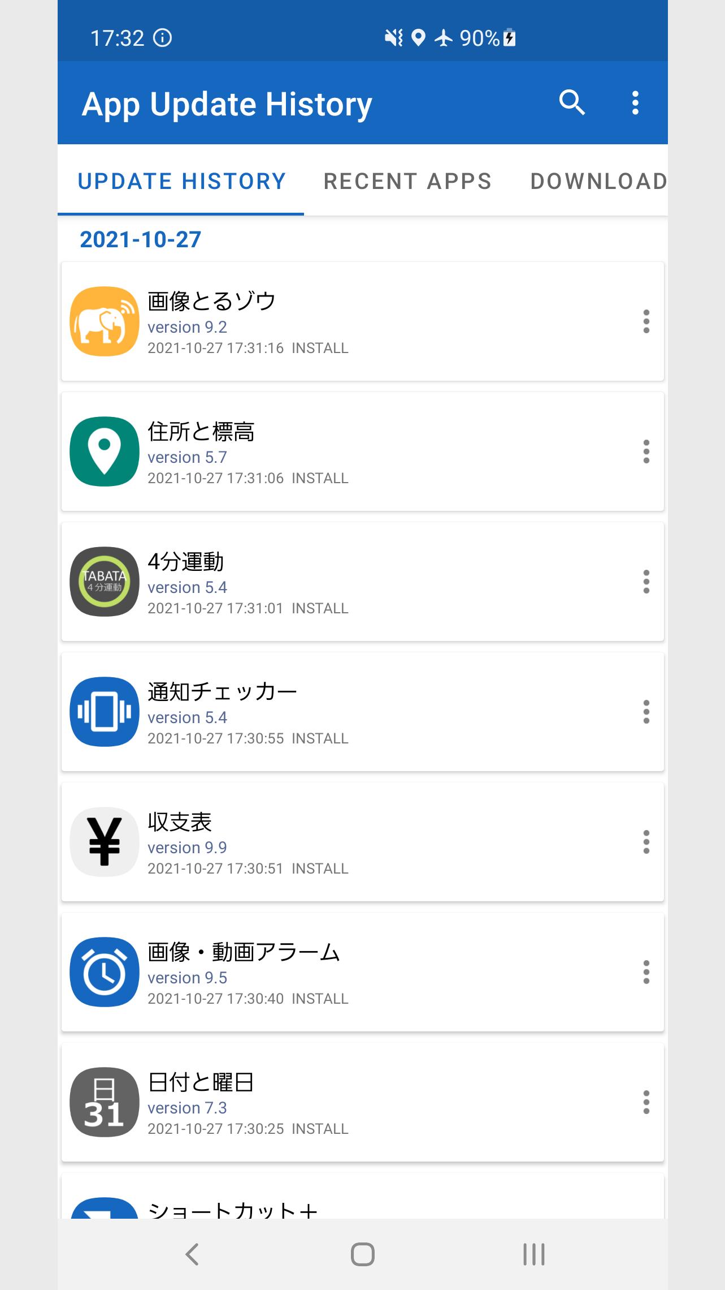Tap the 画像・動画アラーム alarm clock icon
Viewport: 725px width, 1290px height.
[105, 972]
